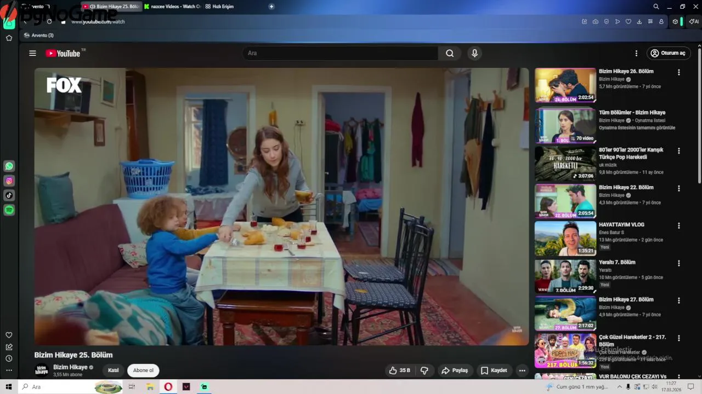Click the video player to pause
This screenshot has width=702, height=394.
point(281,206)
